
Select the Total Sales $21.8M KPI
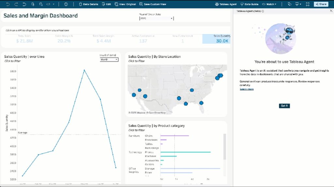[x=24, y=39]
